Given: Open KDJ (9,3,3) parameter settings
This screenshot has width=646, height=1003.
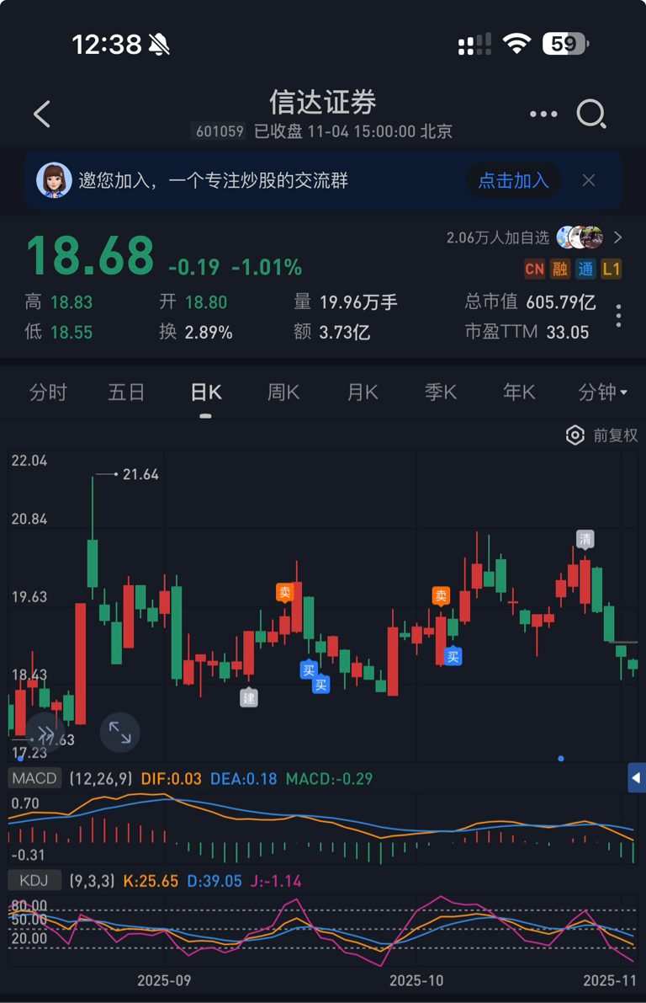Looking at the screenshot, I should click(92, 881).
